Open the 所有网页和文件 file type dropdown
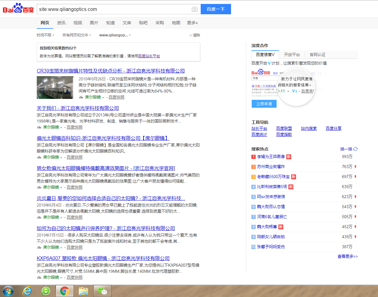The height and width of the screenshot is (297, 378). coord(77,35)
